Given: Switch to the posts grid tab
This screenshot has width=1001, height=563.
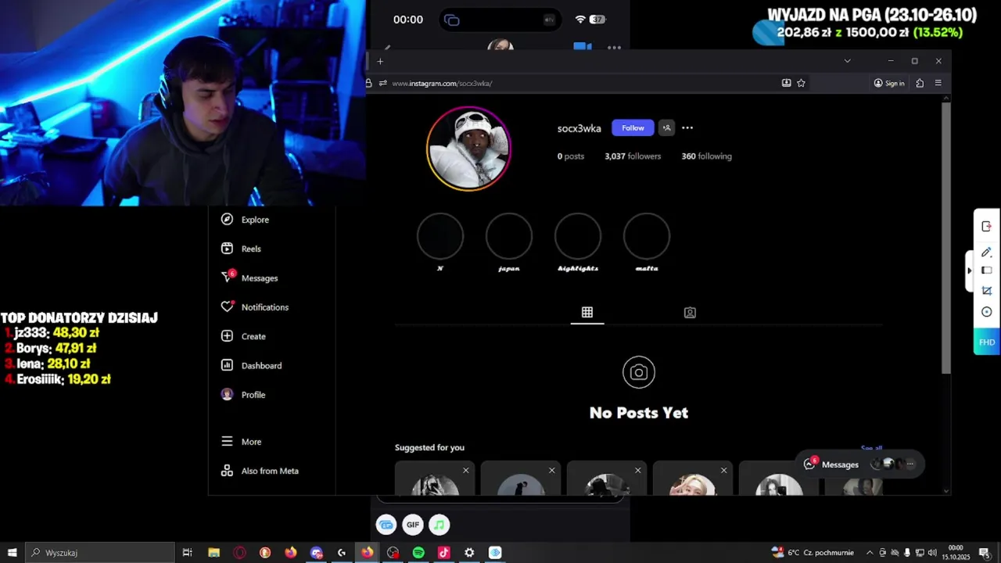Looking at the screenshot, I should click(587, 313).
